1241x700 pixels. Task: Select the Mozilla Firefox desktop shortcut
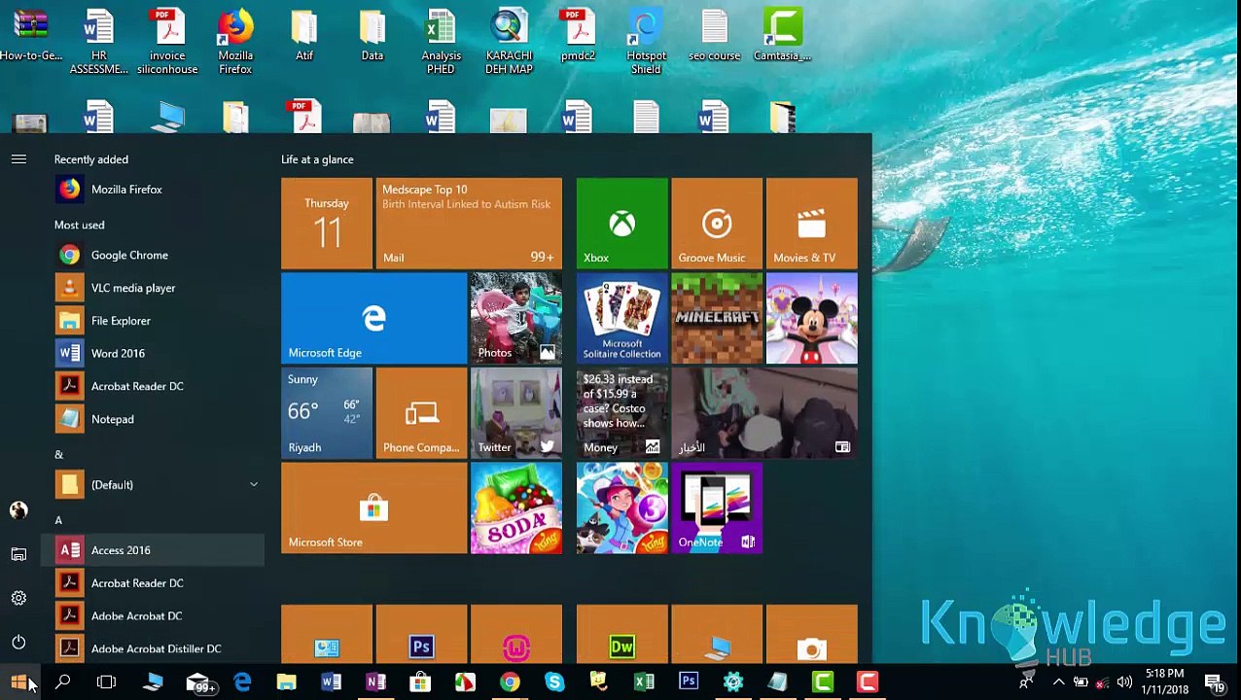(x=235, y=42)
